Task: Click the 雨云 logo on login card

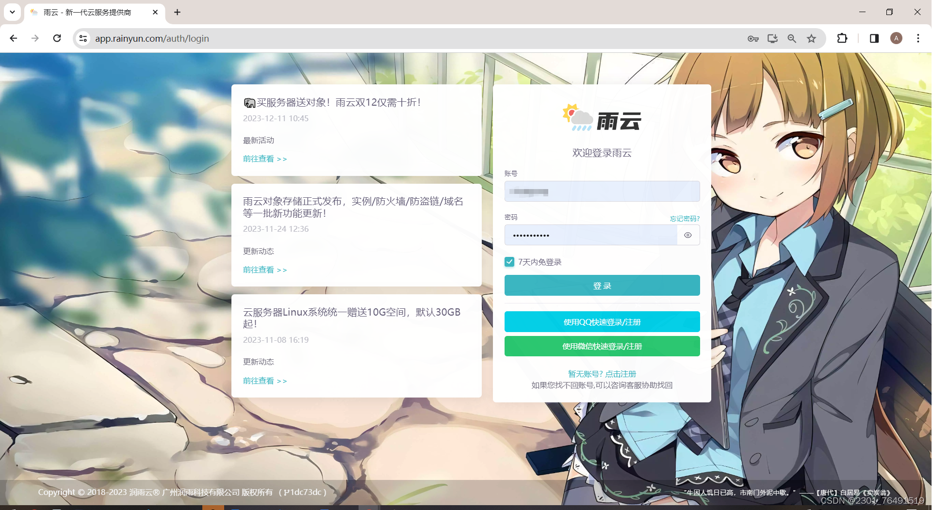Action: click(602, 118)
